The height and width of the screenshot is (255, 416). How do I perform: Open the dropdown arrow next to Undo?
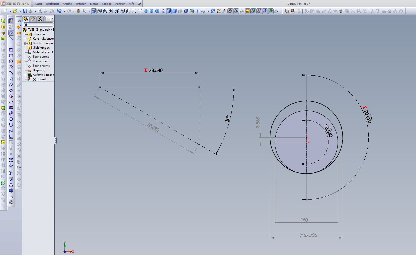(64, 11)
